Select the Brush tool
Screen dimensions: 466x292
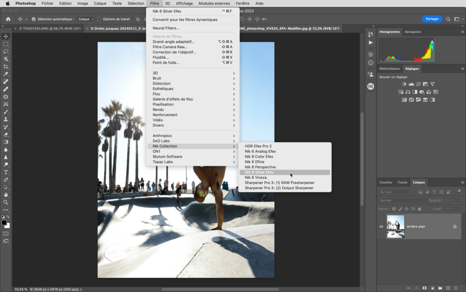(x=5, y=112)
